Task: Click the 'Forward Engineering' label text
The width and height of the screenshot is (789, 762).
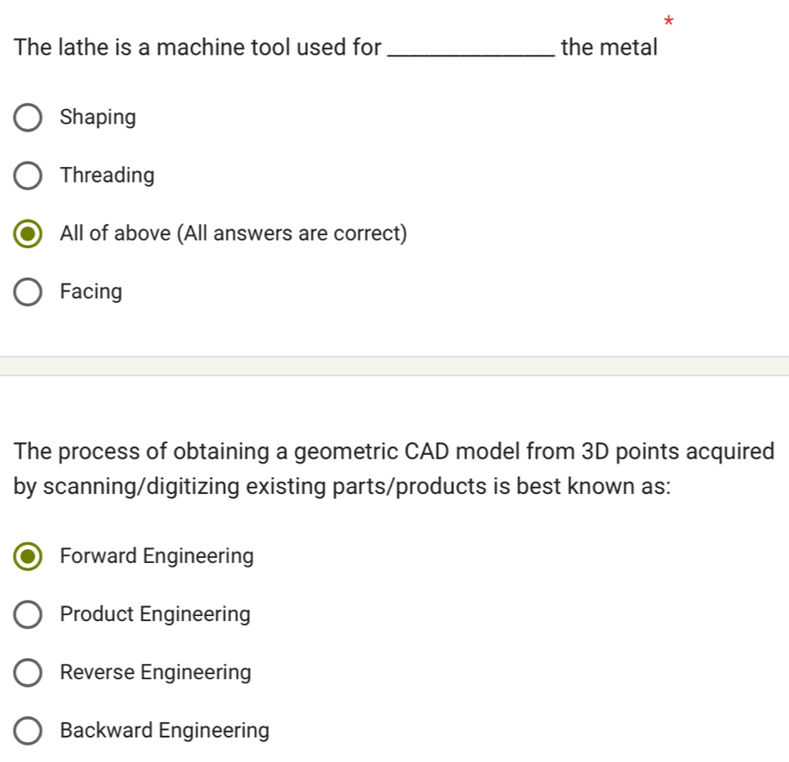Action: (x=157, y=556)
